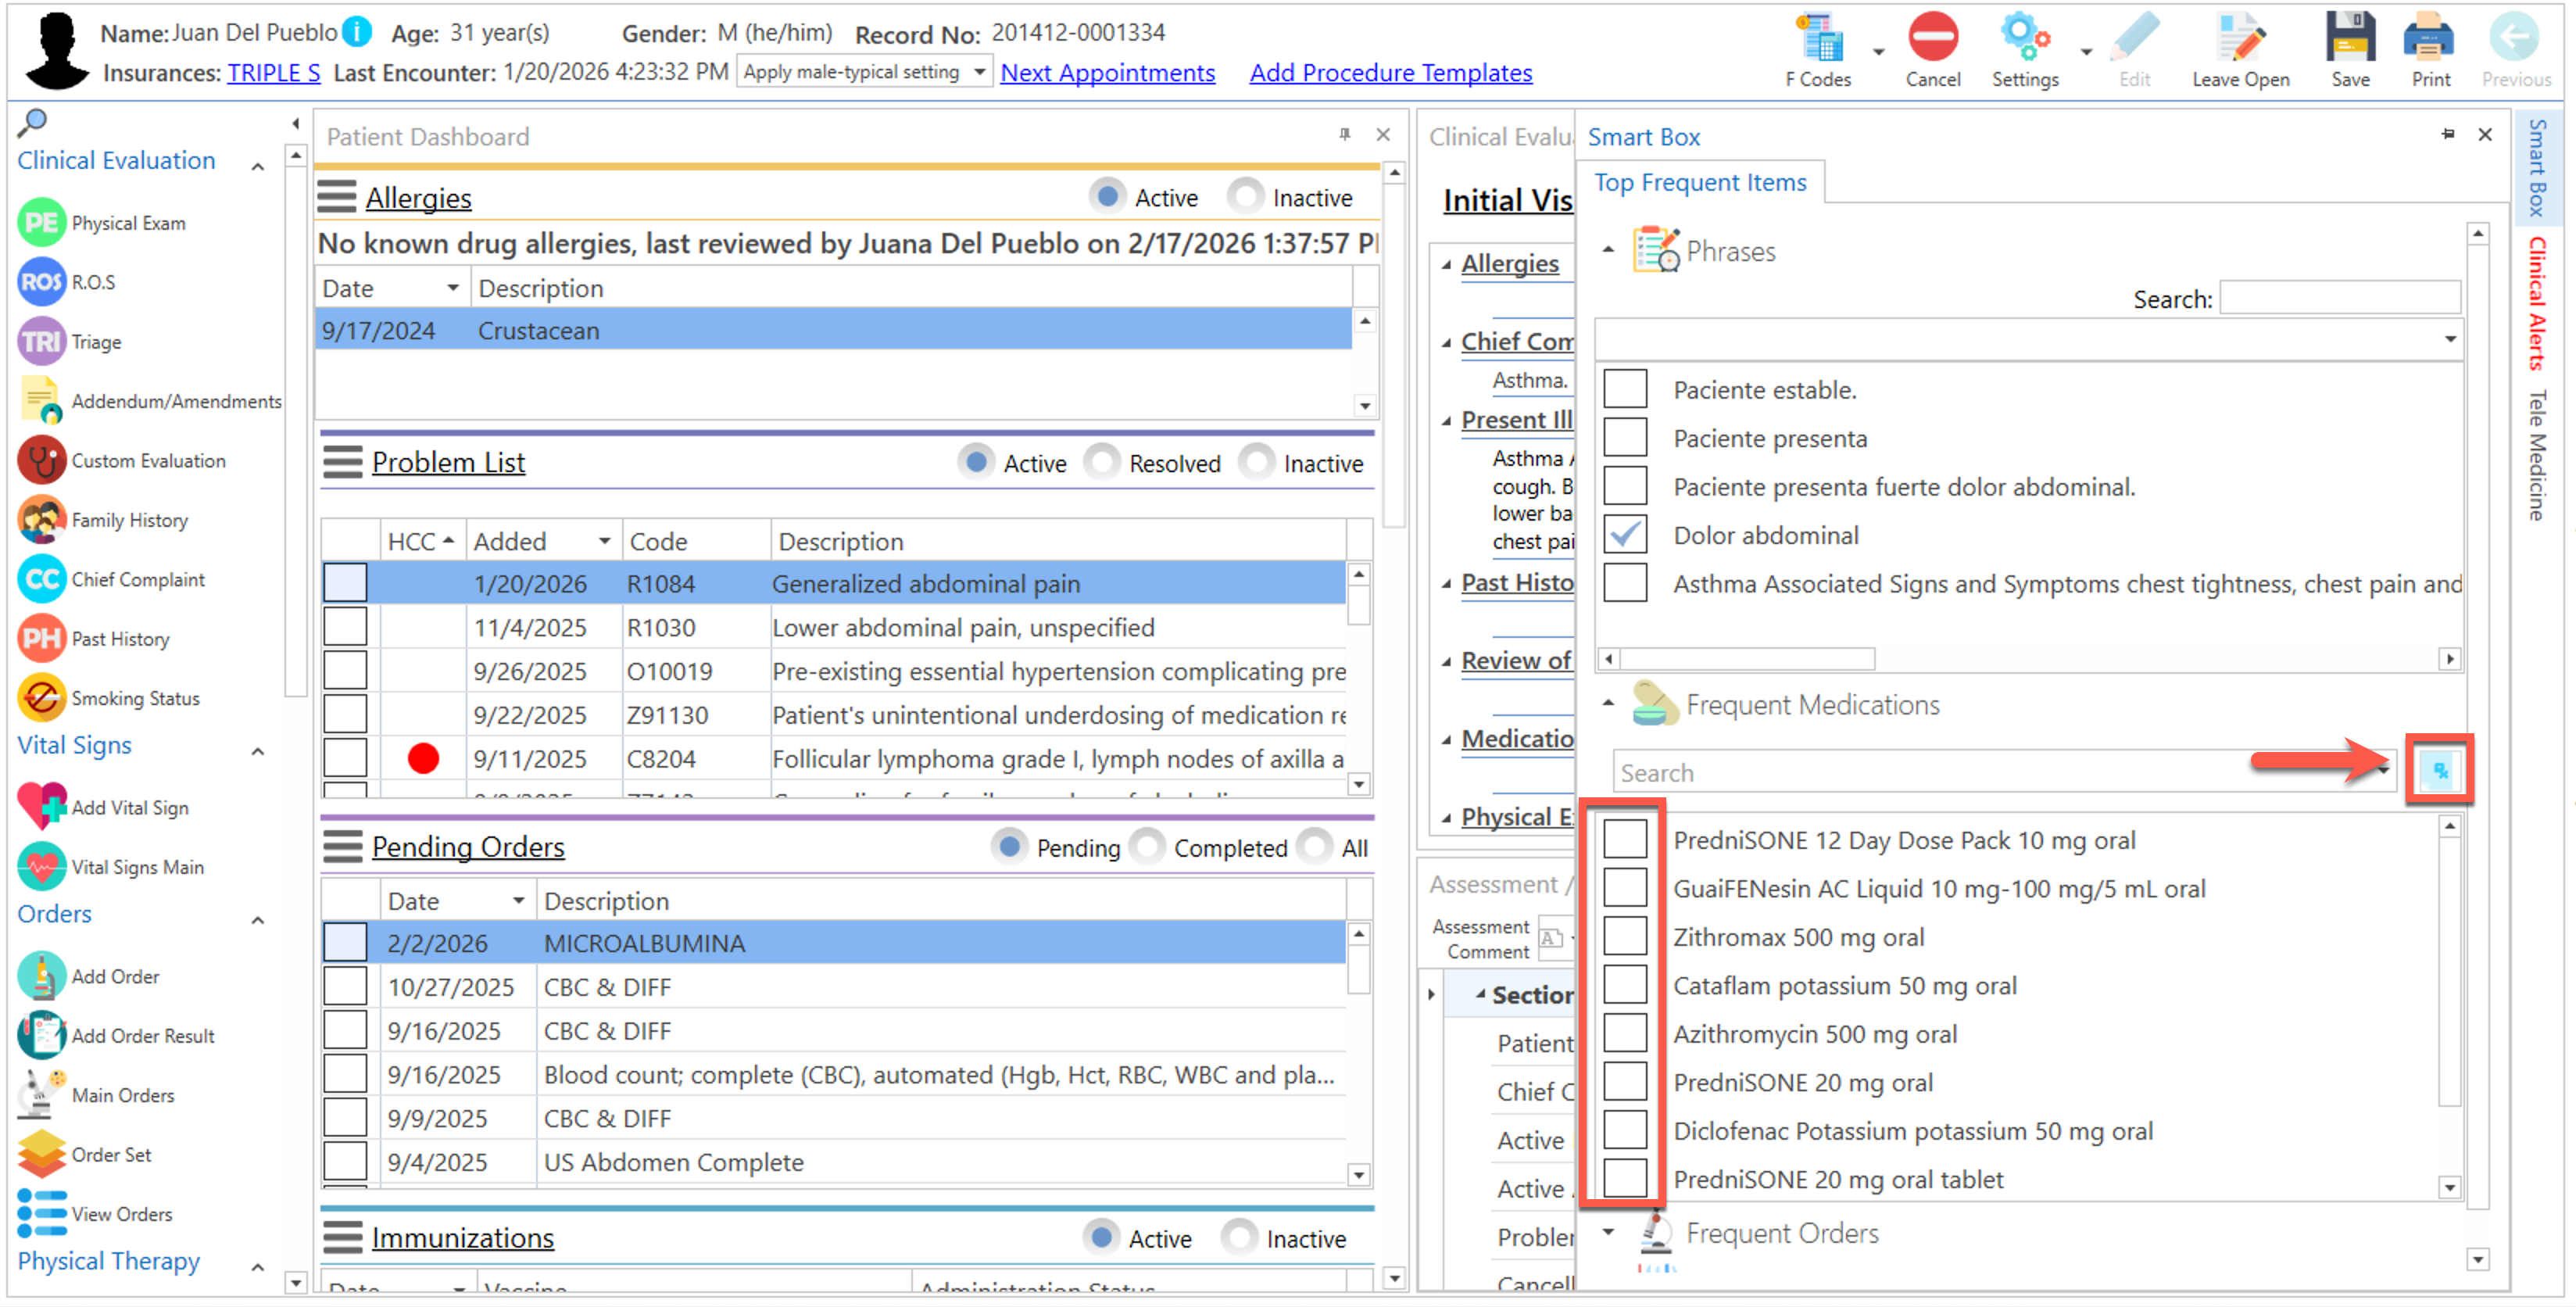The image size is (2576, 1307).
Task: Open the Settings gear icon
Action: [2024, 40]
